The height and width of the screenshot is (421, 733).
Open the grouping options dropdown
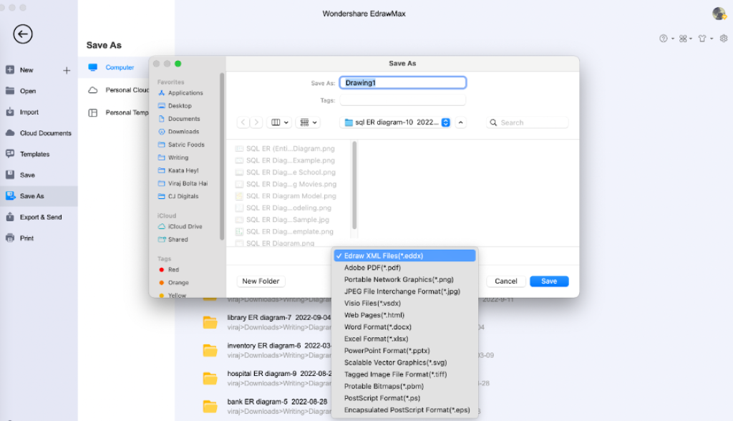[x=308, y=122]
